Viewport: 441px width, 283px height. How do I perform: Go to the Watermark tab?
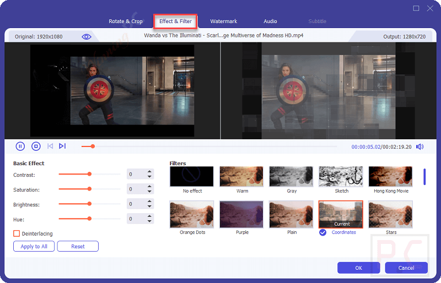click(x=224, y=21)
